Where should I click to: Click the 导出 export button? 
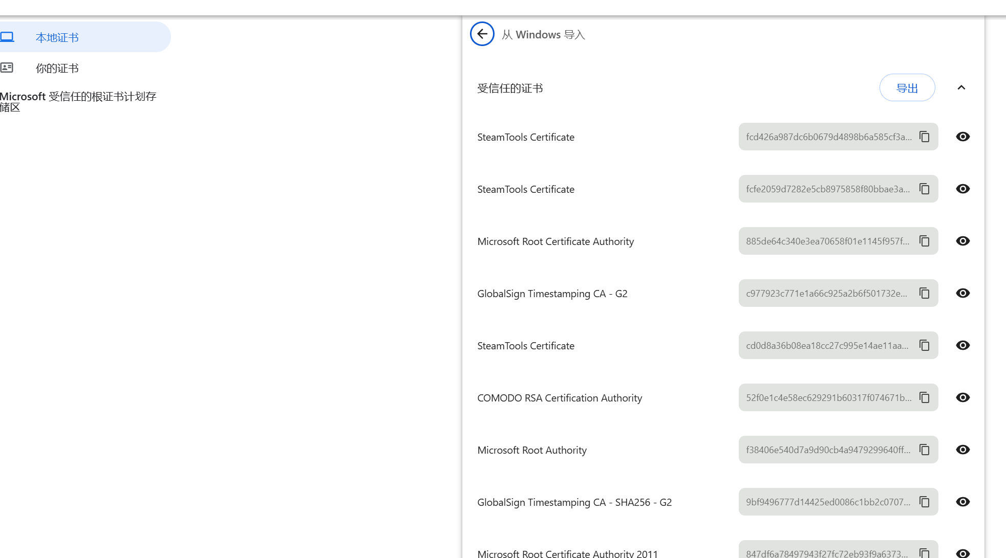907,88
